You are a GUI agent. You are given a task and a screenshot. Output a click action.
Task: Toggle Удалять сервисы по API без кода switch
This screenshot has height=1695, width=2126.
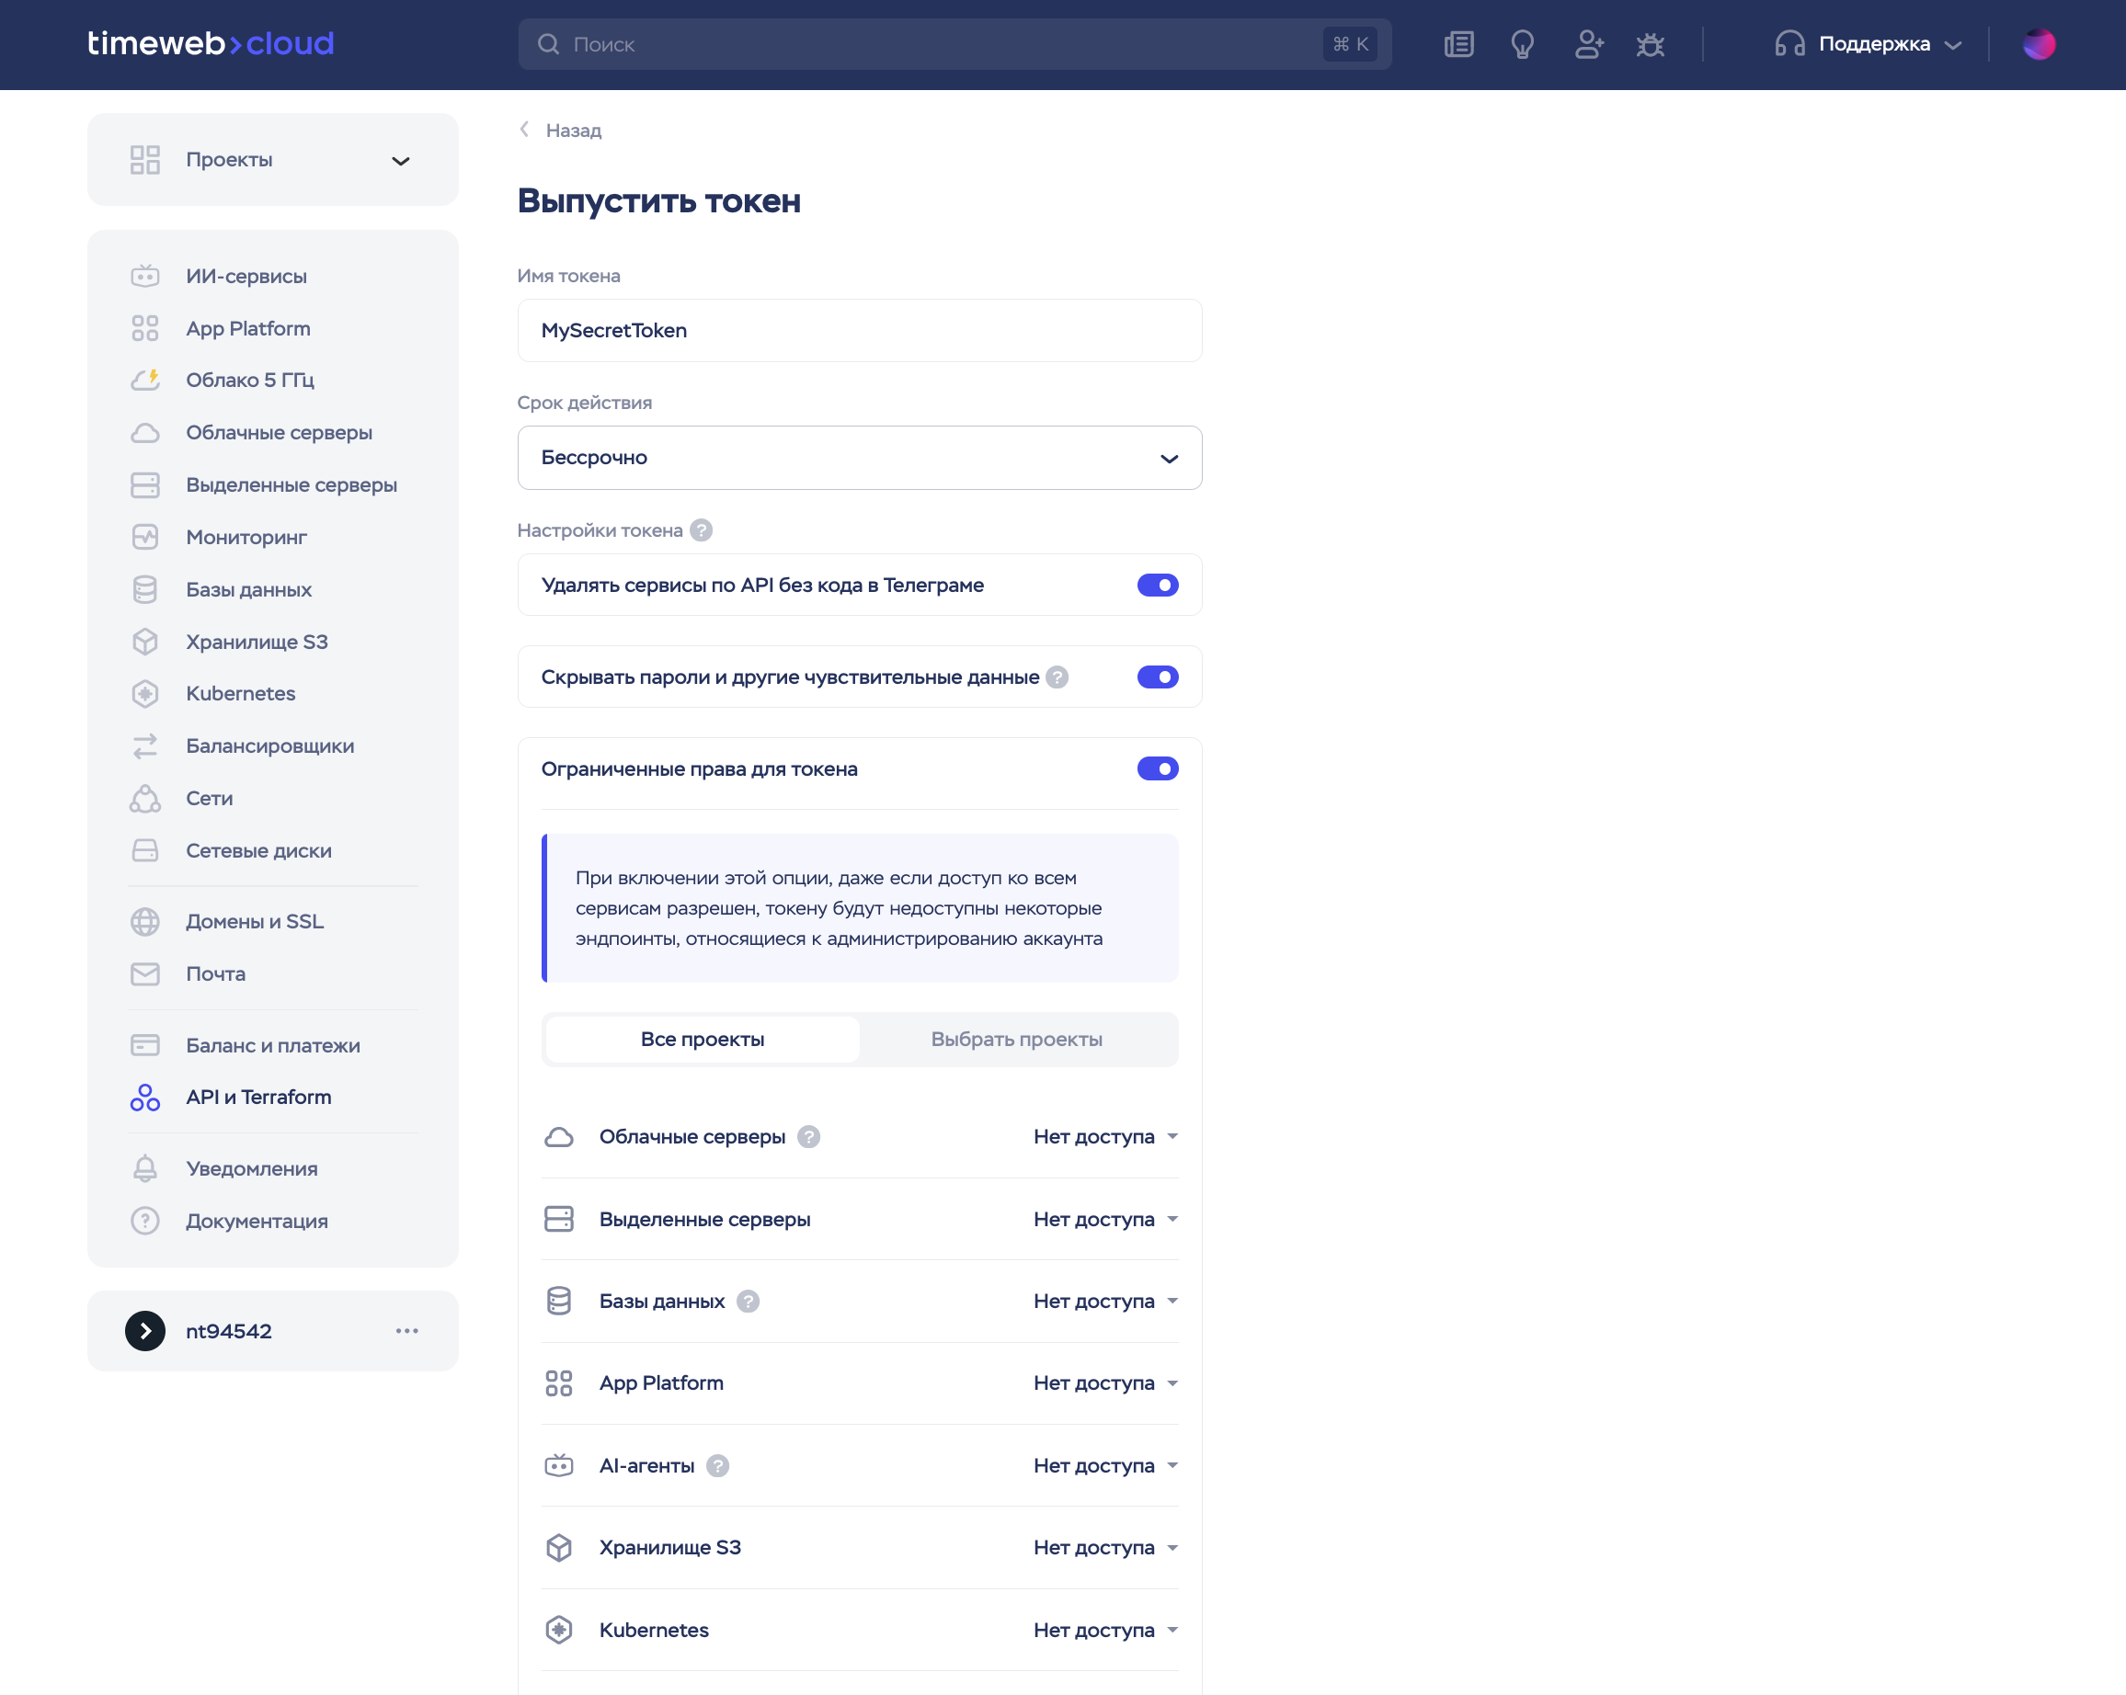tap(1158, 586)
